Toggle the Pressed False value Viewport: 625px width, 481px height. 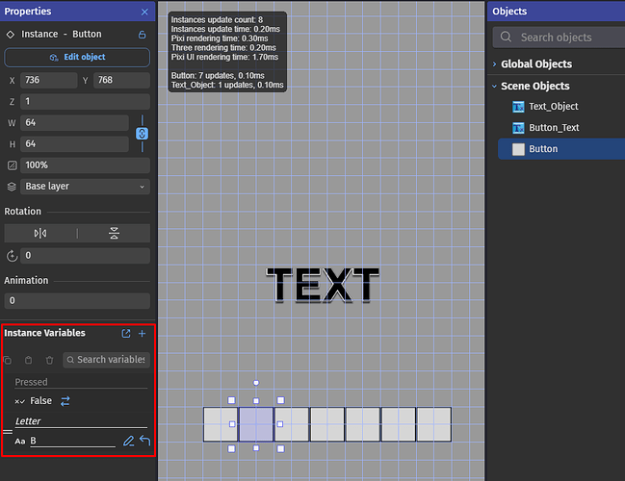click(65, 401)
